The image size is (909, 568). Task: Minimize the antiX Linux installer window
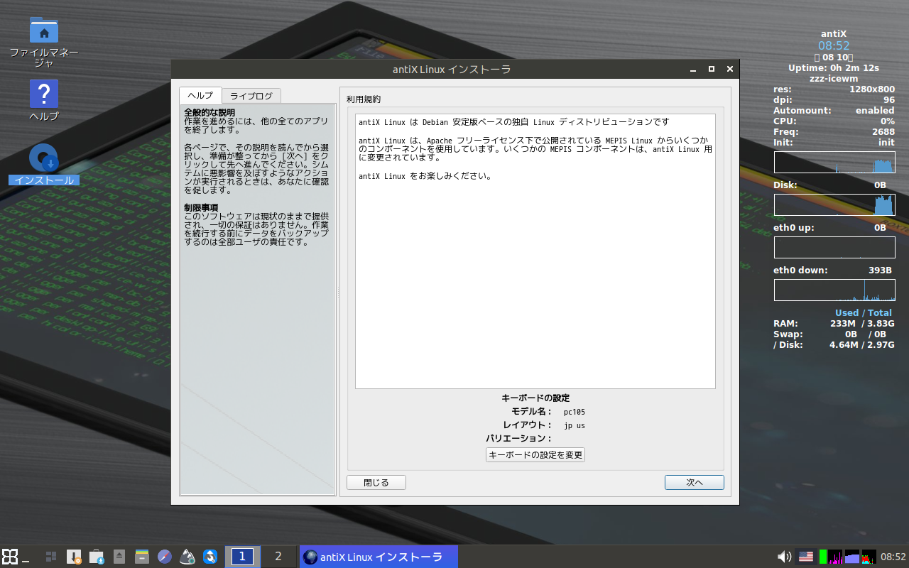(x=693, y=70)
